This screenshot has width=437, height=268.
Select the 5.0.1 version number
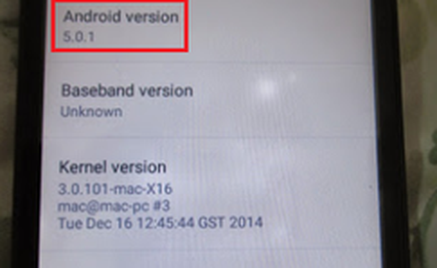pos(79,37)
